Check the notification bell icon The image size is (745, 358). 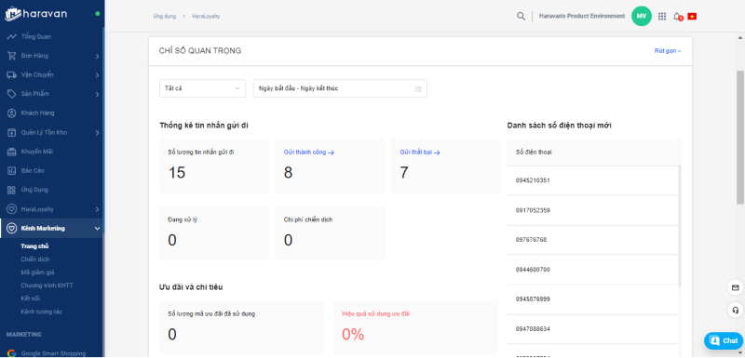677,16
